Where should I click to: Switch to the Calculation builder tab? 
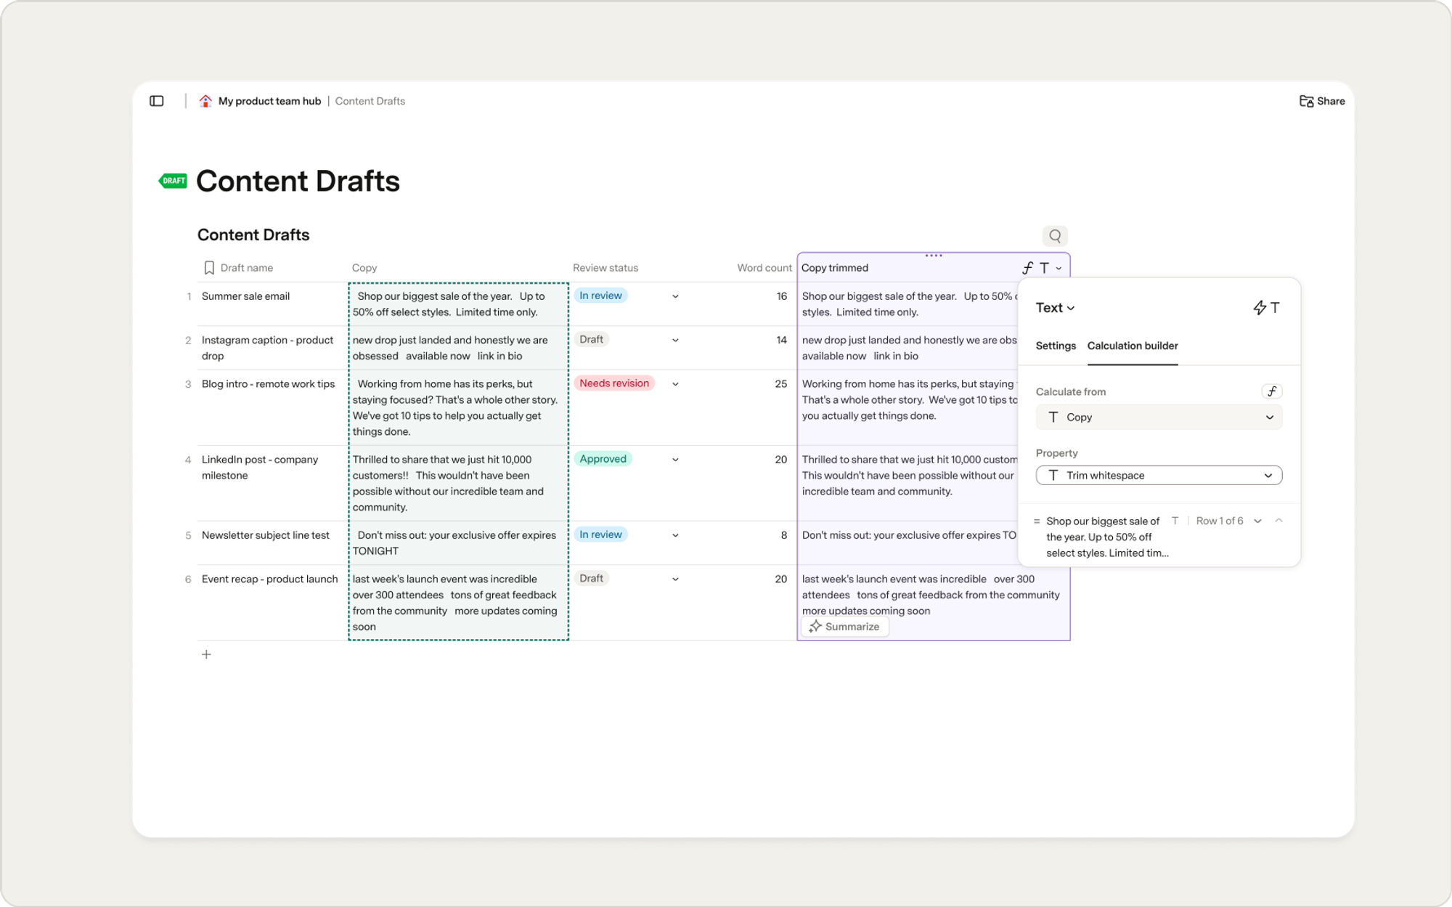coord(1133,346)
